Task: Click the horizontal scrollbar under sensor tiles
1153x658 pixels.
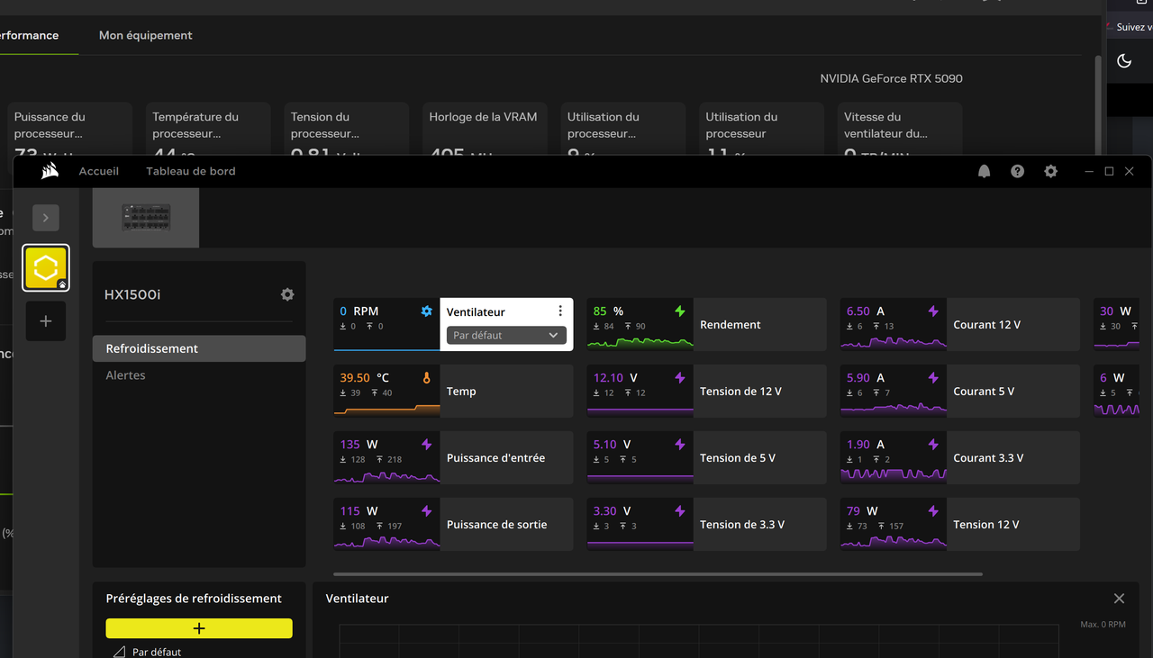Action: tap(658, 573)
